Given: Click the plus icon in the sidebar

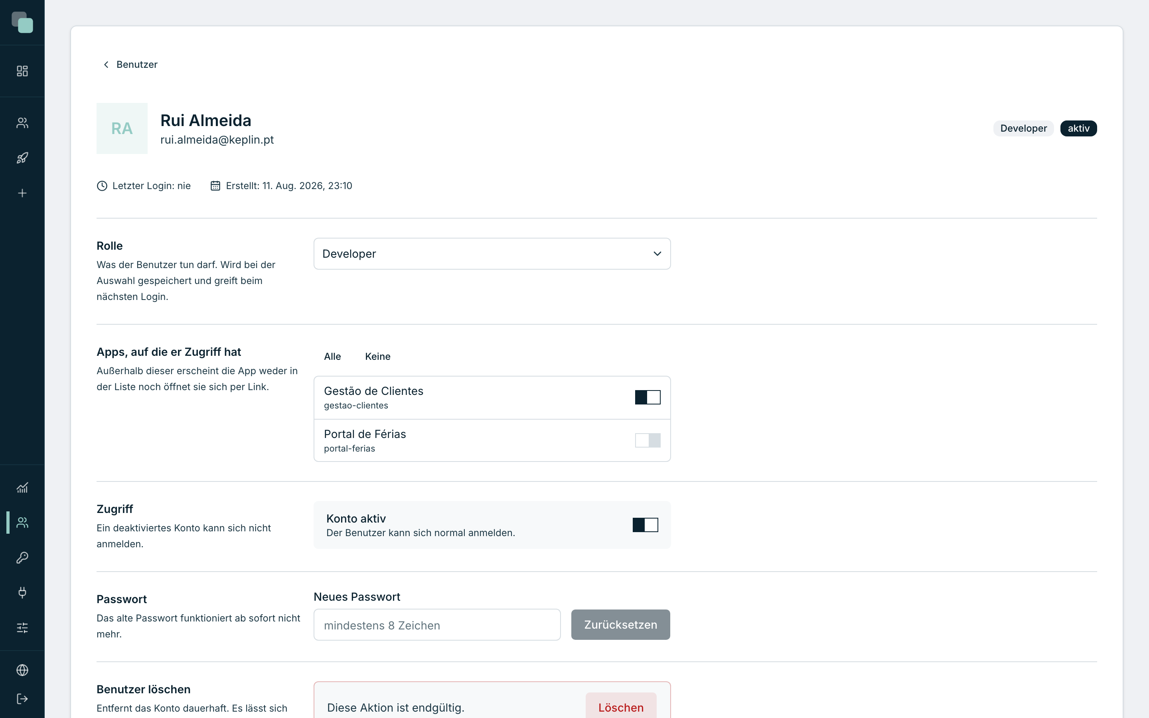Looking at the screenshot, I should pos(22,193).
